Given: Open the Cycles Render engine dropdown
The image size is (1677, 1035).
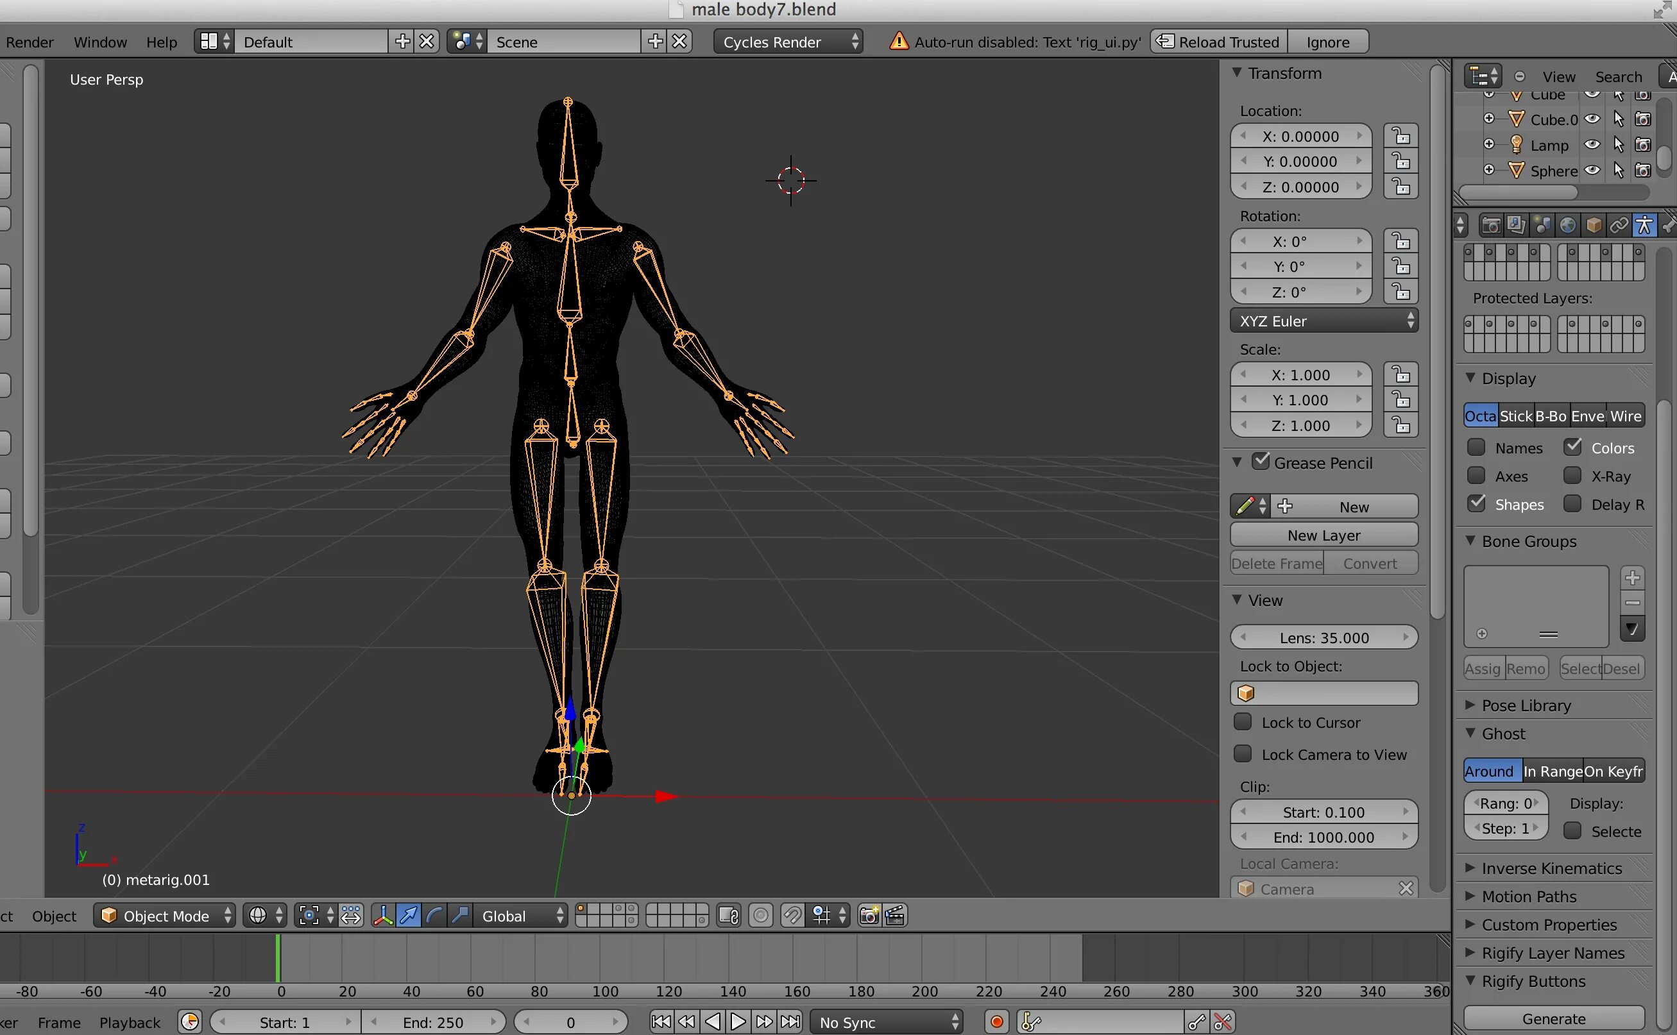Looking at the screenshot, I should pyautogui.click(x=788, y=42).
